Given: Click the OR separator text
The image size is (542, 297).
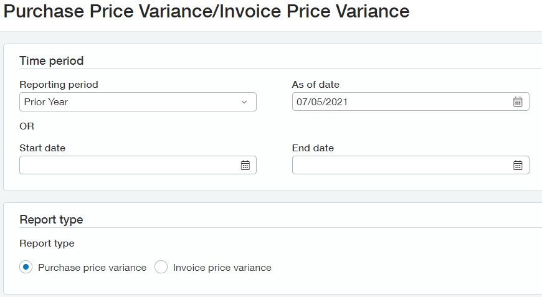Looking at the screenshot, I should pyautogui.click(x=27, y=126).
